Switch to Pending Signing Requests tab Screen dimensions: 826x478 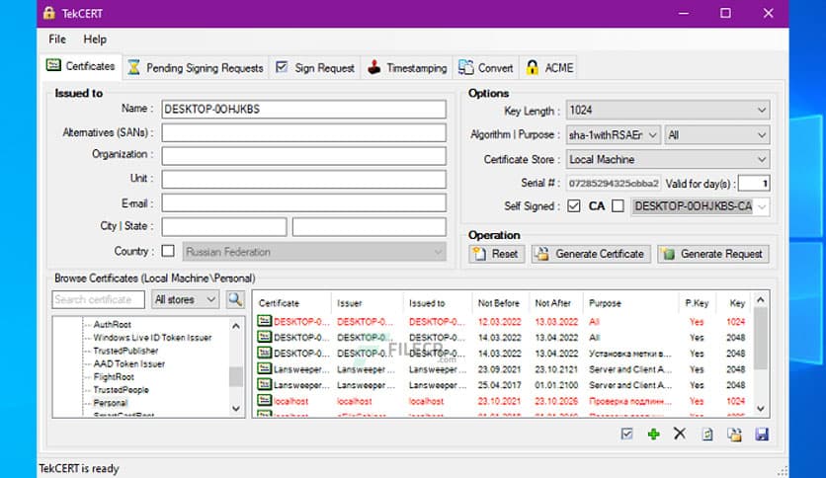(x=196, y=68)
